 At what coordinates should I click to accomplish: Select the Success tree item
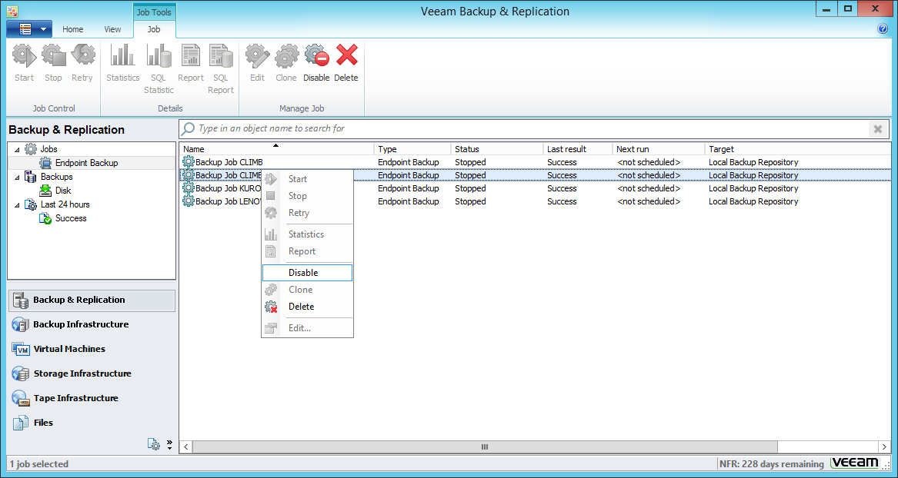point(71,218)
